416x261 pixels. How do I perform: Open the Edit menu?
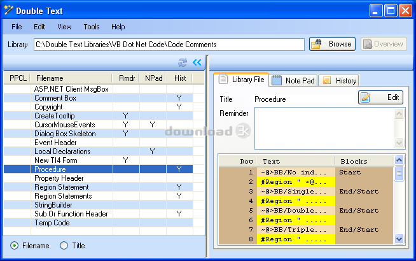[39, 27]
